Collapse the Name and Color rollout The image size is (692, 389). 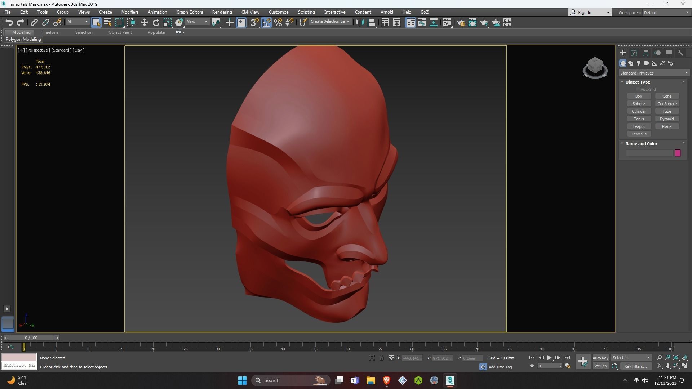[x=641, y=144]
